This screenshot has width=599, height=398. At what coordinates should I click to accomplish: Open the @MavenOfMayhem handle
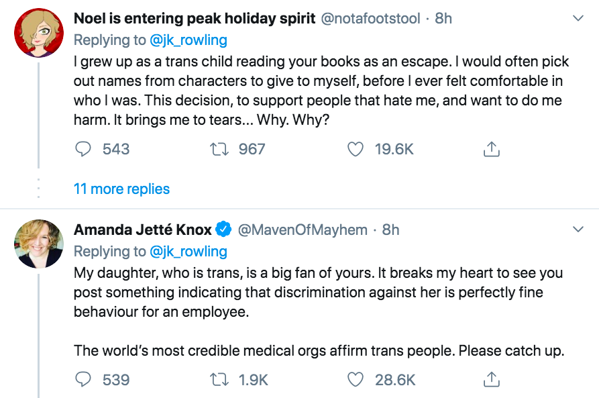coord(303,230)
